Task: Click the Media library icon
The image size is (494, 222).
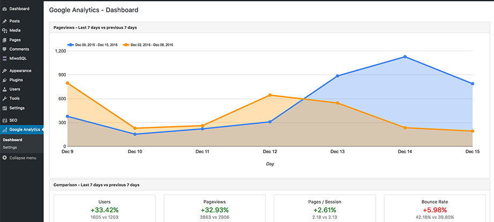Action: point(4,30)
